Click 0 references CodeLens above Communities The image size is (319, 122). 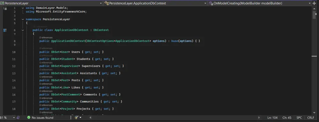click(46, 98)
